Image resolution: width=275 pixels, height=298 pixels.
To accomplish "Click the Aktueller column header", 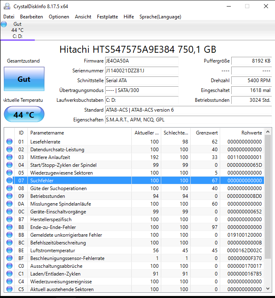I will point(146,133).
